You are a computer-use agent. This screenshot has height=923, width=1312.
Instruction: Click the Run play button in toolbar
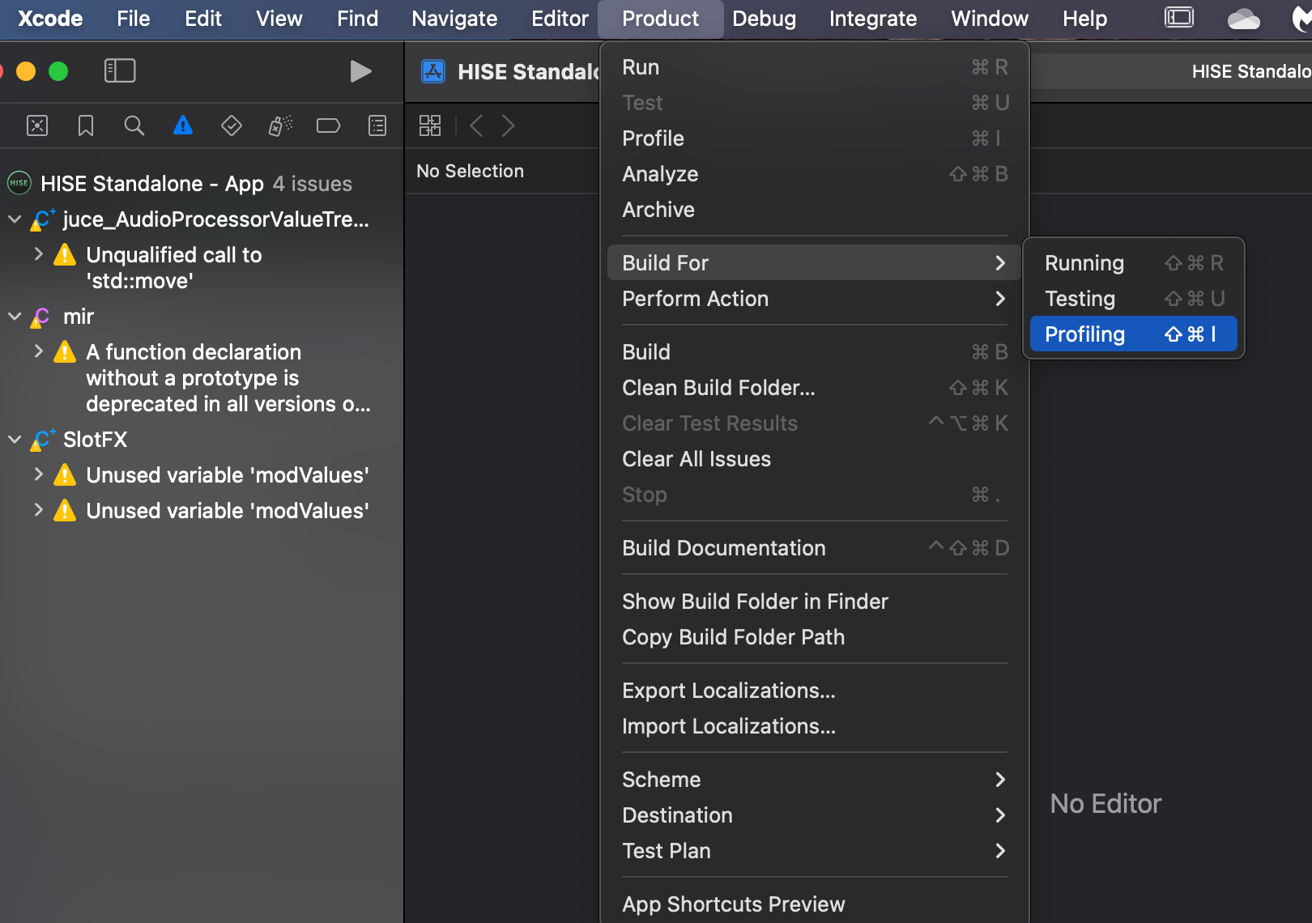[x=360, y=71]
